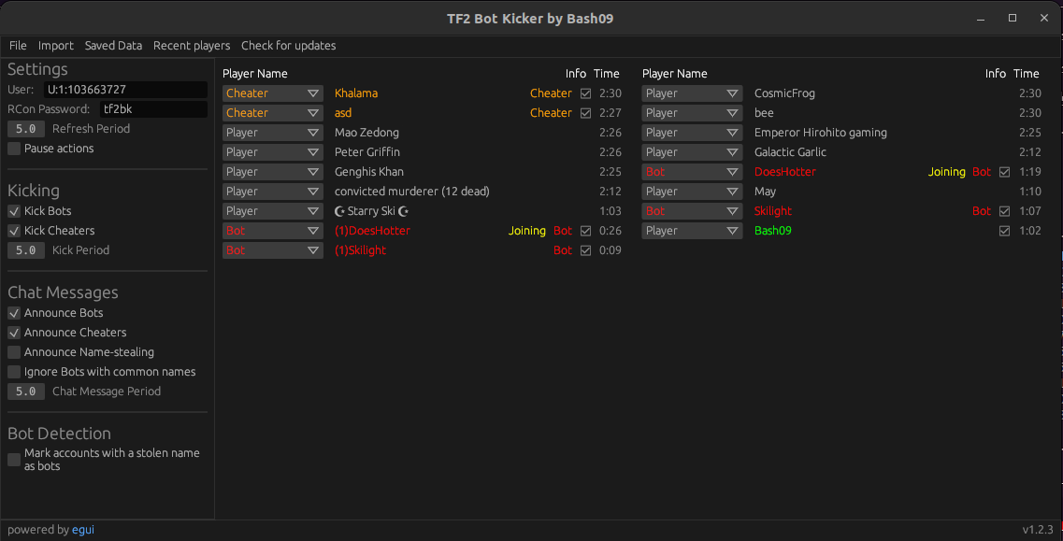
Task: Open the type dropdown for asd
Action: [x=273, y=113]
